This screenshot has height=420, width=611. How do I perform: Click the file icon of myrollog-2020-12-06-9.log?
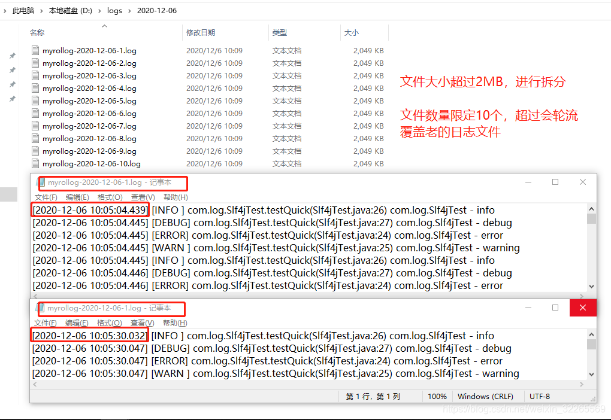tap(35, 151)
